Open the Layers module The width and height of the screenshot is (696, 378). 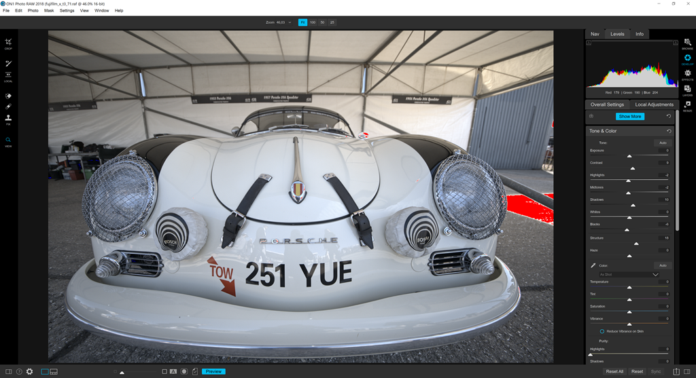click(x=687, y=90)
